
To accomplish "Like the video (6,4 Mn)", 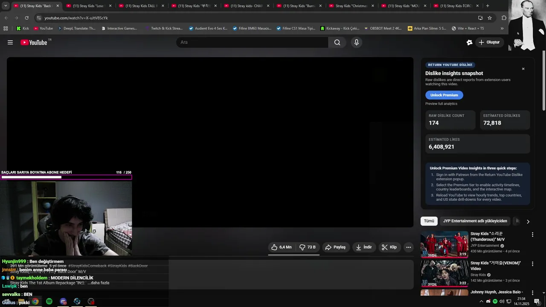I will coord(282,247).
